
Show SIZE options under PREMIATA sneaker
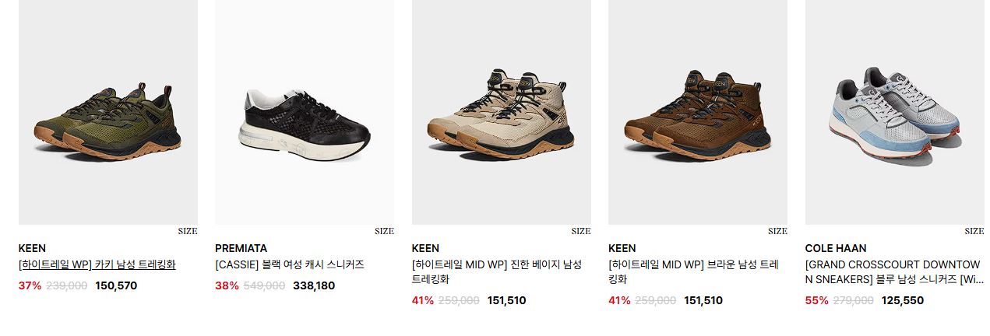(384, 231)
